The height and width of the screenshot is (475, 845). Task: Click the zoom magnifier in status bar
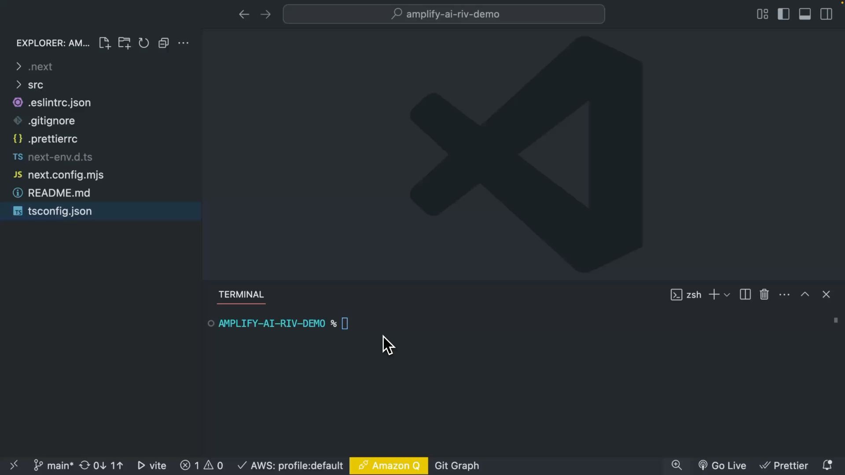coord(676,465)
